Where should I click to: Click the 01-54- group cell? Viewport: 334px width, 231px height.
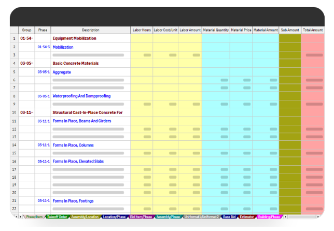coord(26,38)
